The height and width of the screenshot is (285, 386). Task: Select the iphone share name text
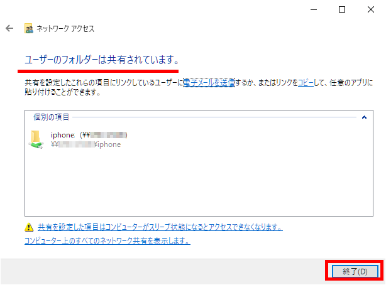point(62,135)
